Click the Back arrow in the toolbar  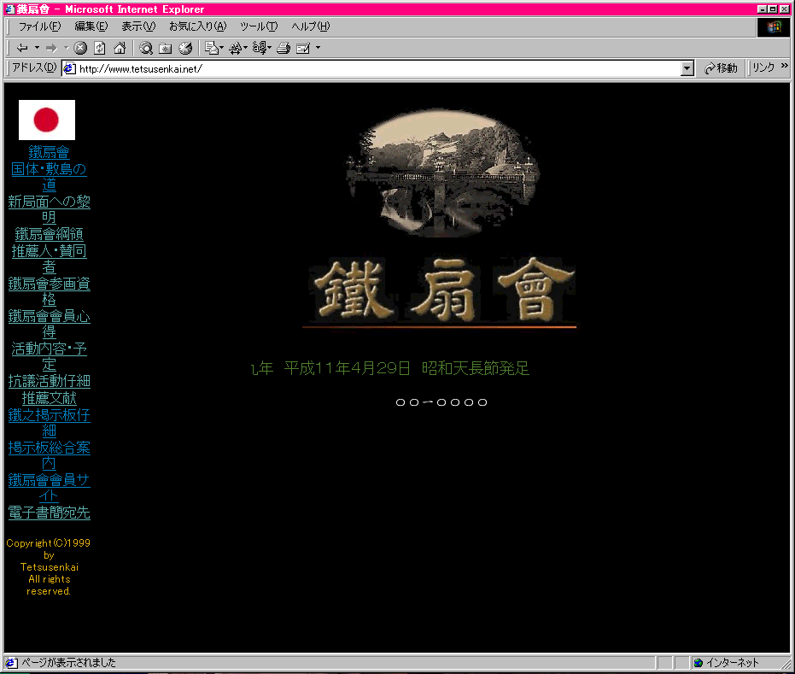22,48
